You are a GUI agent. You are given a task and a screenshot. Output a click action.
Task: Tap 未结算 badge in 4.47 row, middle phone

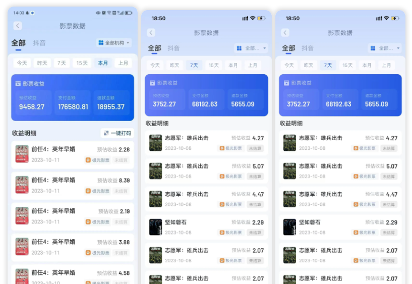point(255,205)
